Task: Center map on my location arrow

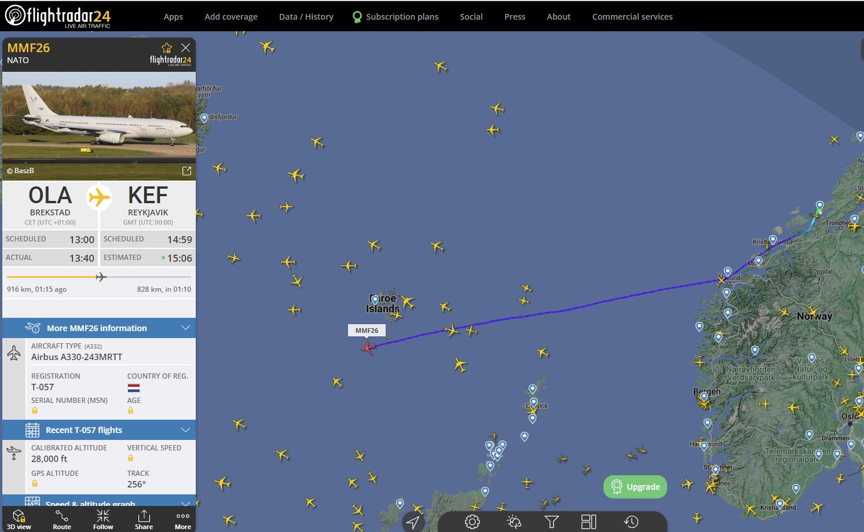Action: (x=413, y=522)
